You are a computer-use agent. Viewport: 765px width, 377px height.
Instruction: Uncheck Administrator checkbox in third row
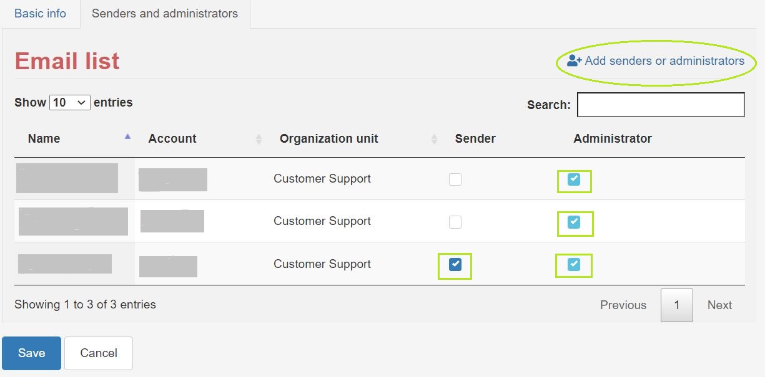574,265
